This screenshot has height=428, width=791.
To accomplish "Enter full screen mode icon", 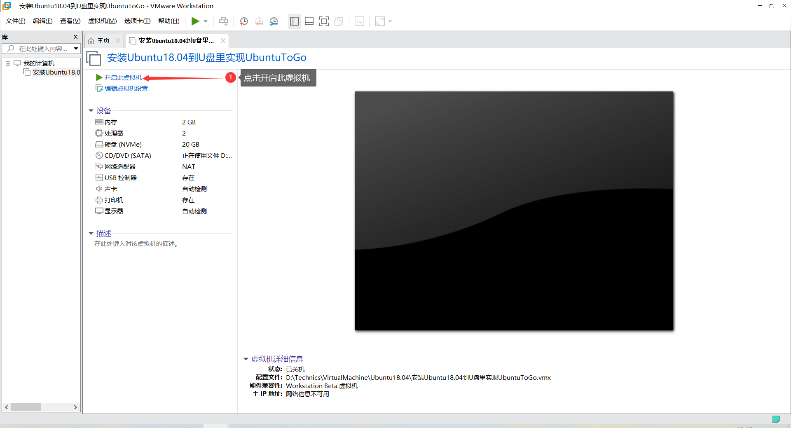I will [x=324, y=21].
